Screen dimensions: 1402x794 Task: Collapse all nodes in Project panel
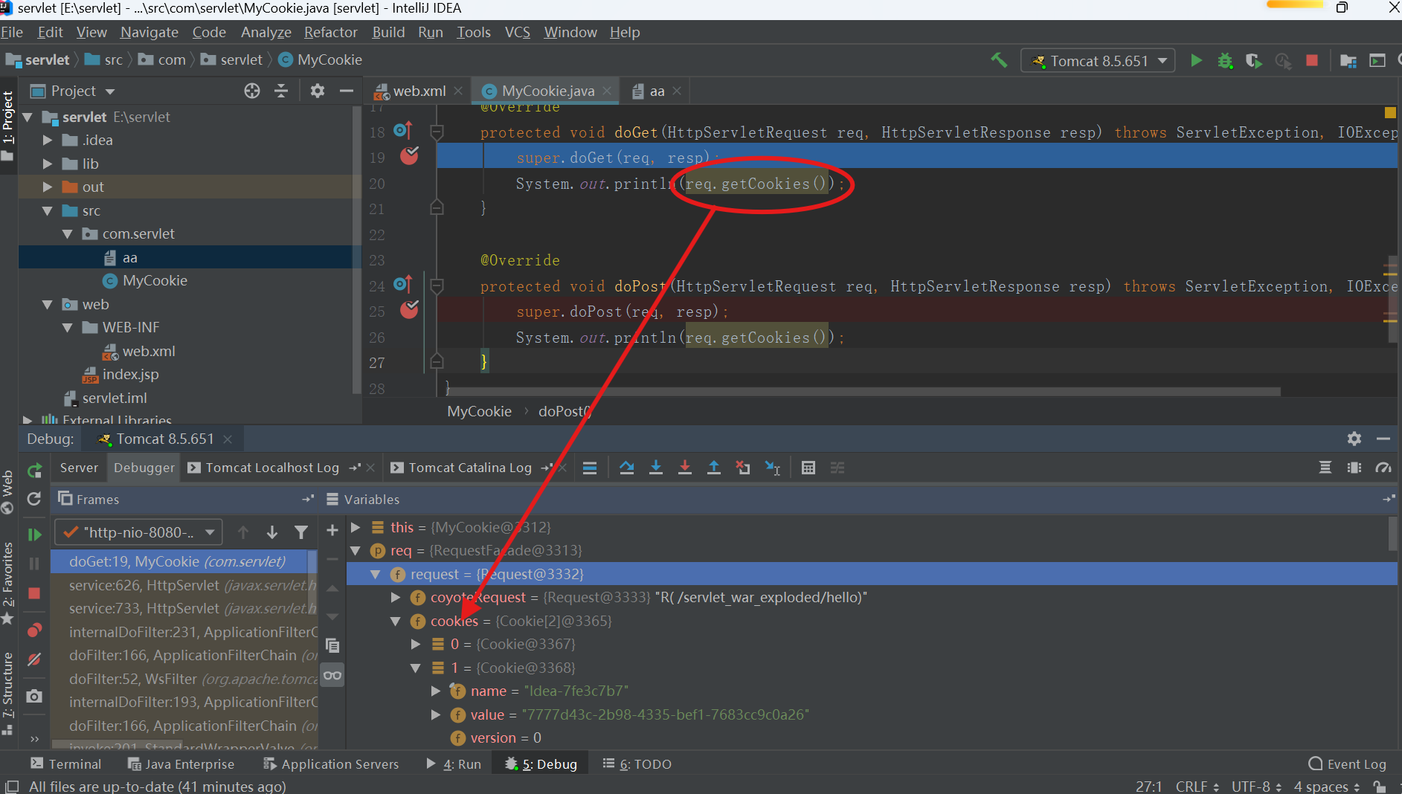coord(281,91)
